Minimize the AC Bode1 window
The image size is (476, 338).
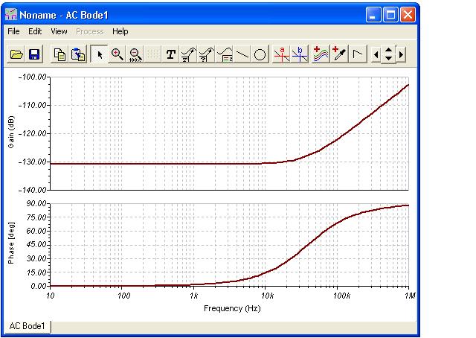click(x=373, y=15)
